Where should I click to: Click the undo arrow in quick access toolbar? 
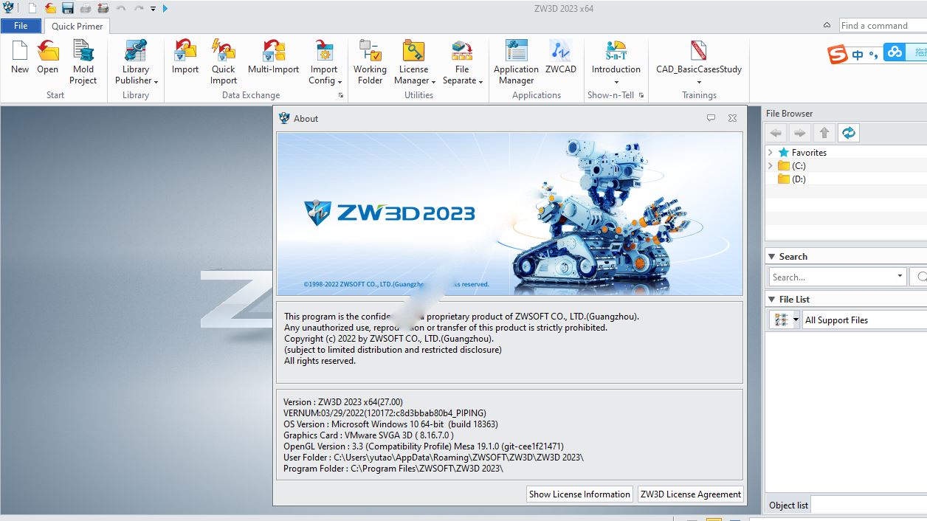point(121,8)
